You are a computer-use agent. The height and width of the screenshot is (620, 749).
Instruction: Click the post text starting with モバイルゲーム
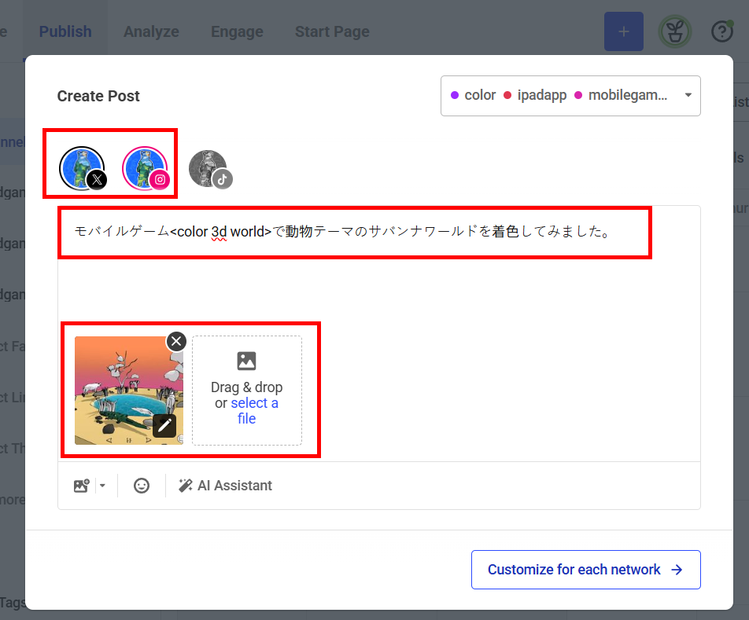342,232
